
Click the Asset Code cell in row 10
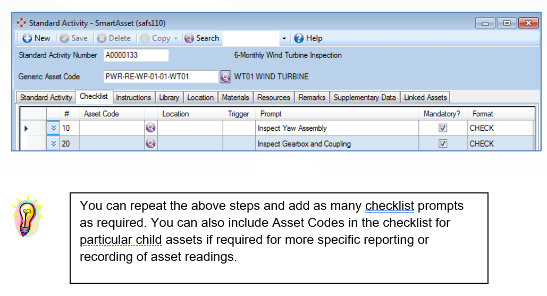112,128
